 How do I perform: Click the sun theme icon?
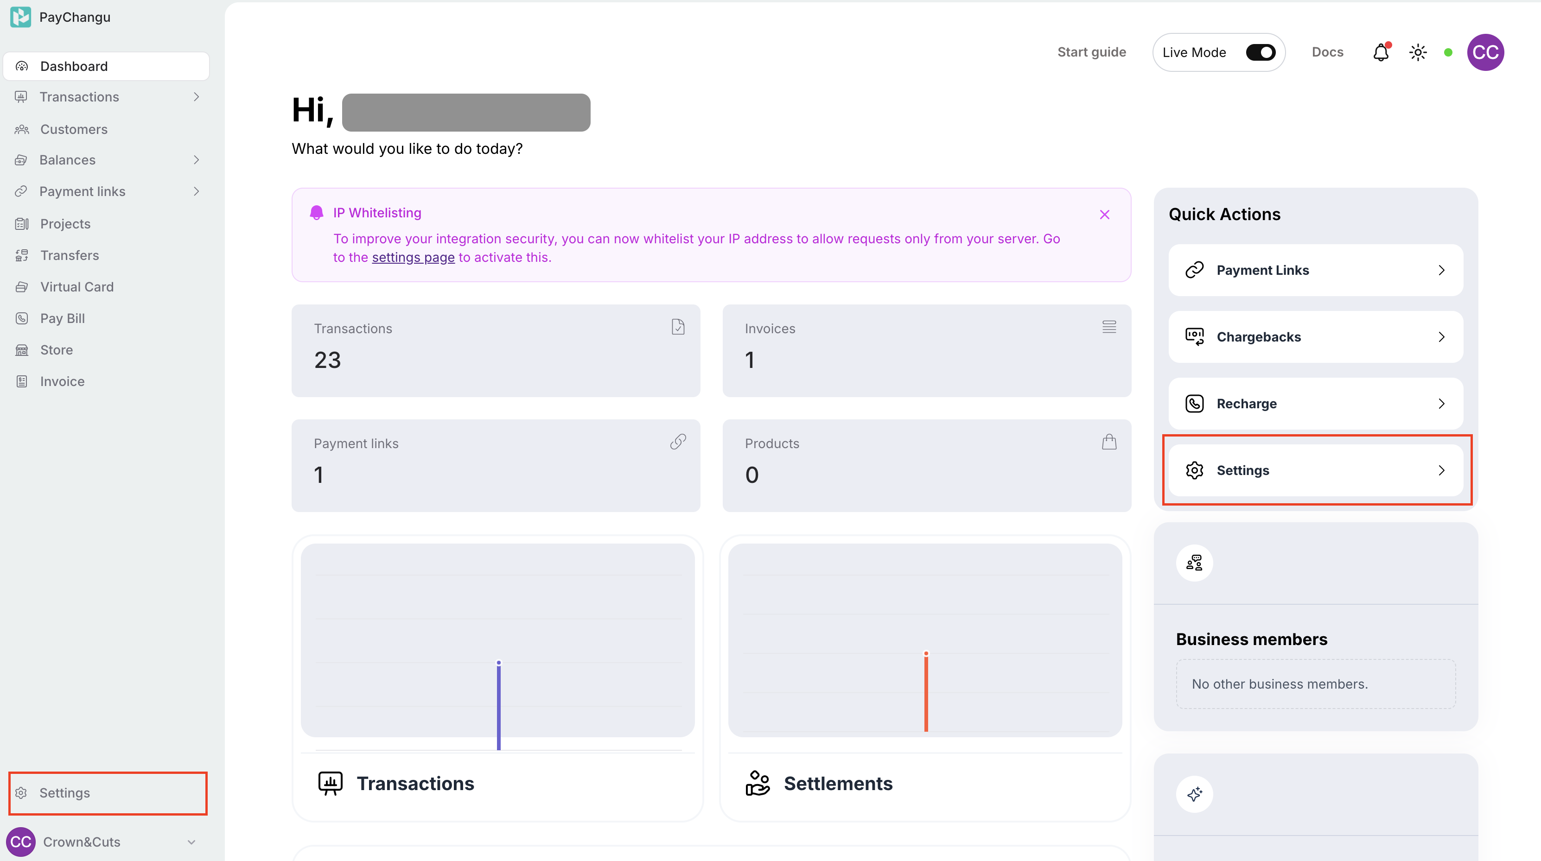point(1418,53)
